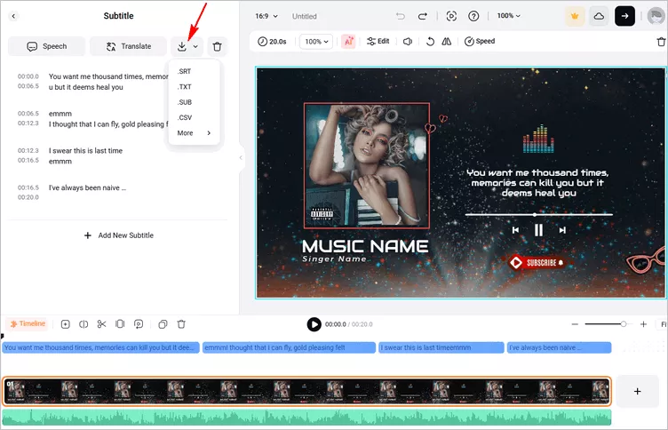Switch to Timeline mode button
This screenshot has width=668, height=430.
point(28,324)
